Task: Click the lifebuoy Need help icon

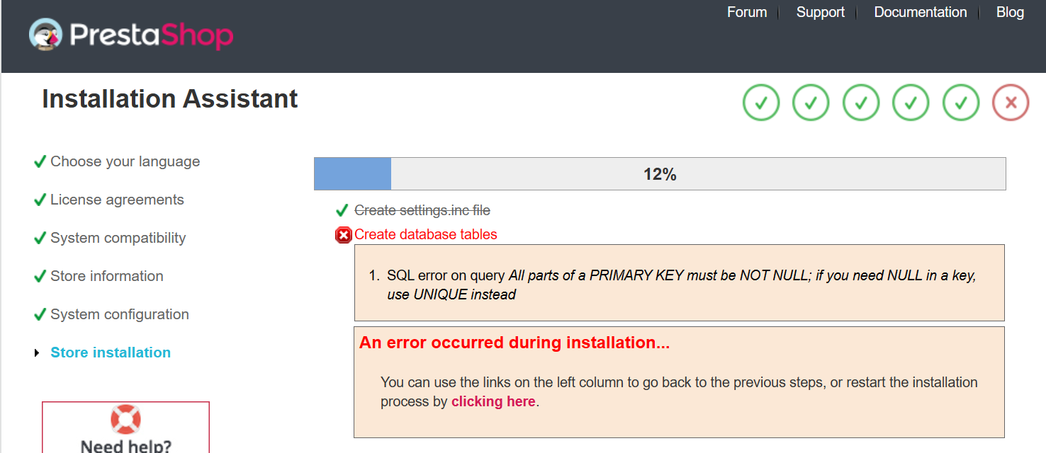Action: click(x=125, y=419)
